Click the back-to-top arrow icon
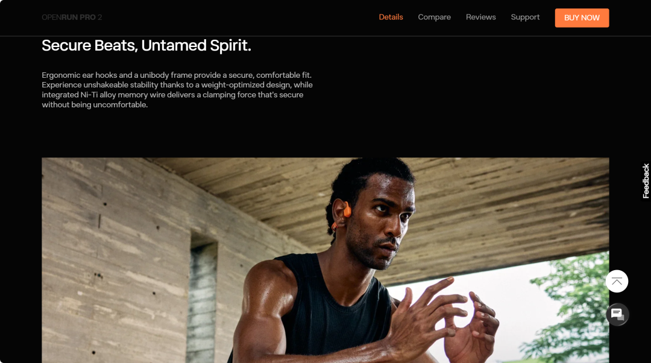Viewport: 651px width, 363px height. click(617, 281)
